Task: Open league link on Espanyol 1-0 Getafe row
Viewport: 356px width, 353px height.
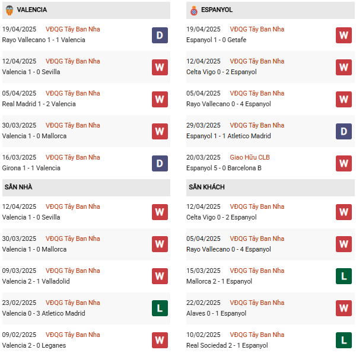Action: click(257, 29)
